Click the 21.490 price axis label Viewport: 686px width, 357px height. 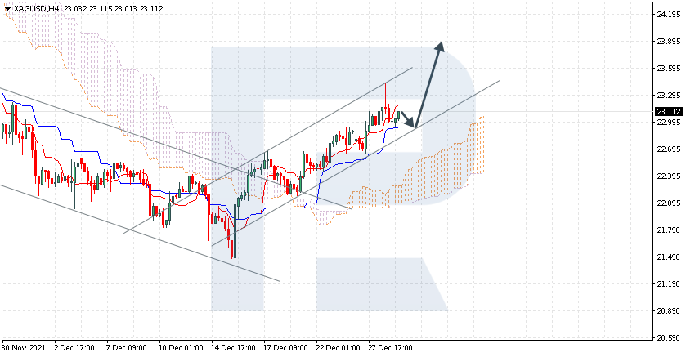coord(669,257)
